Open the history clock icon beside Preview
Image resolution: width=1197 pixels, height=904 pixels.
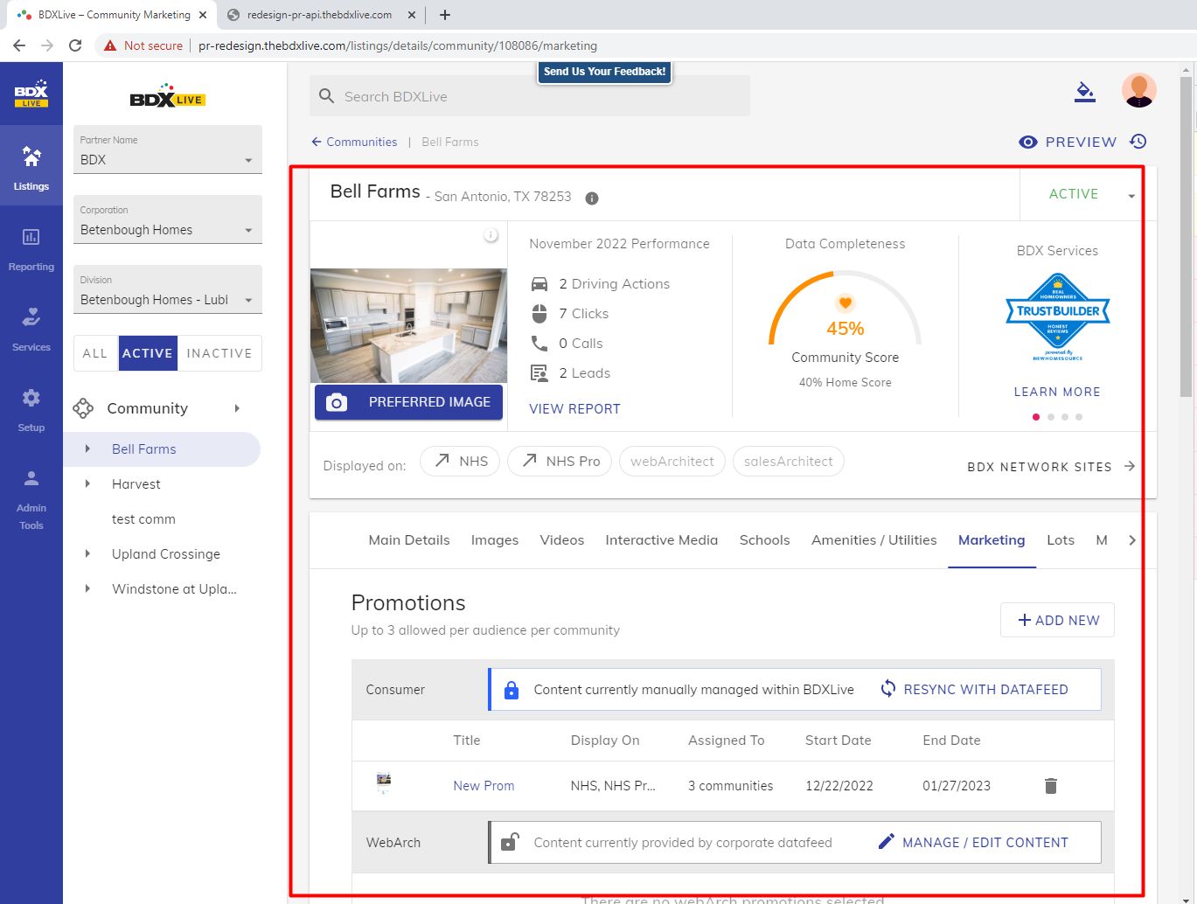[x=1138, y=142]
